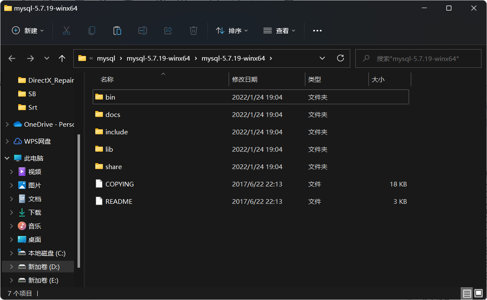Click the COPYING file icon
This screenshot has height=300, width=487.
click(99, 184)
